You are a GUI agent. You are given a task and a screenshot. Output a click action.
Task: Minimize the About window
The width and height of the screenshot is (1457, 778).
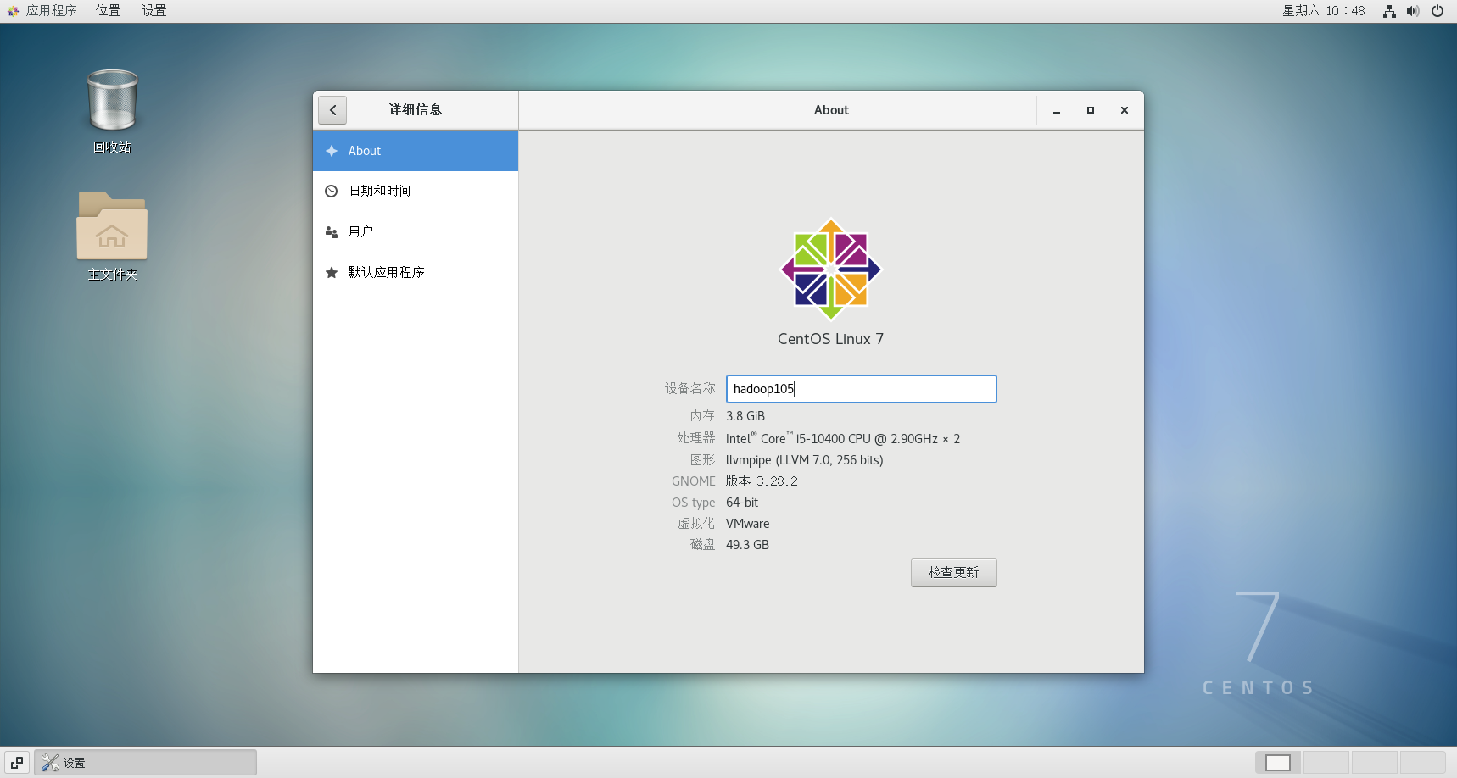pyautogui.click(x=1057, y=110)
